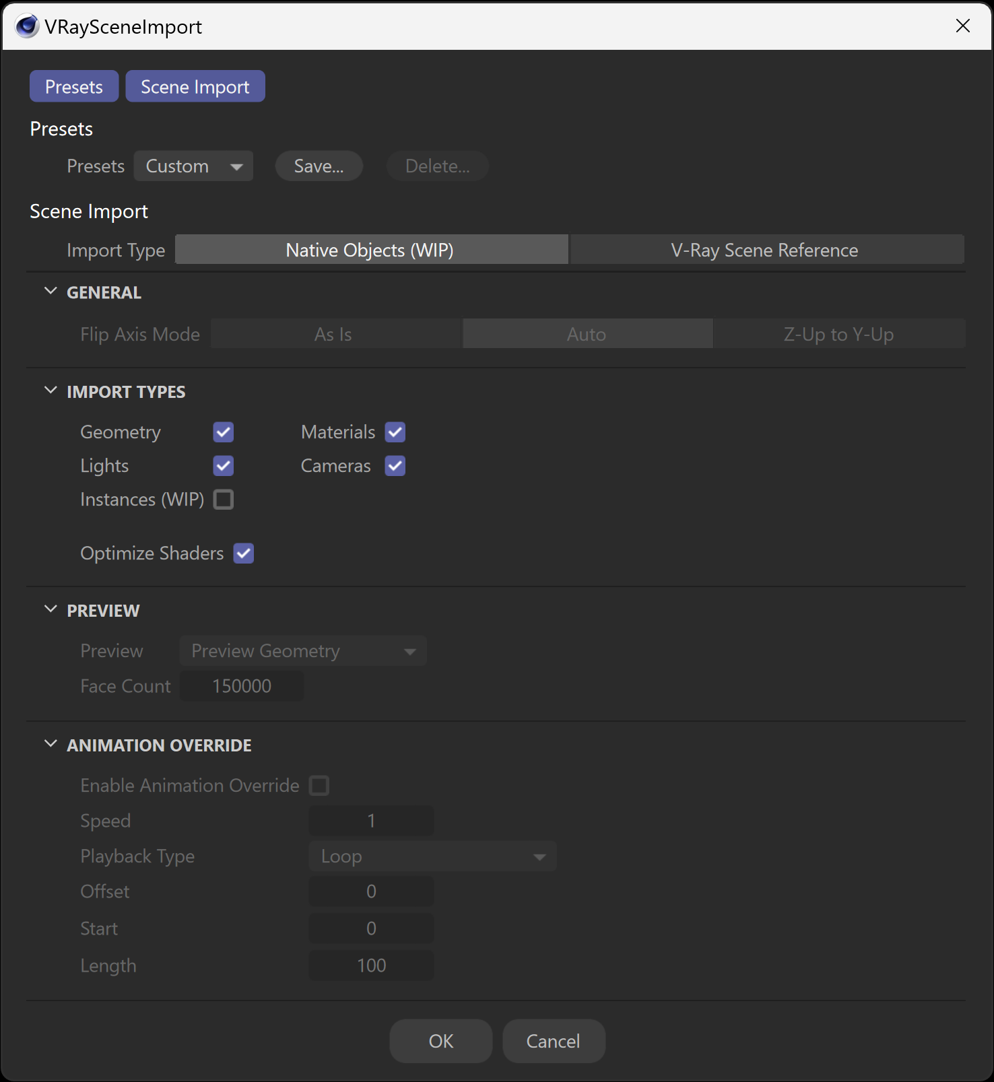Viewport: 994px width, 1082px height.
Task: Click the Import Type label
Action: tap(116, 250)
